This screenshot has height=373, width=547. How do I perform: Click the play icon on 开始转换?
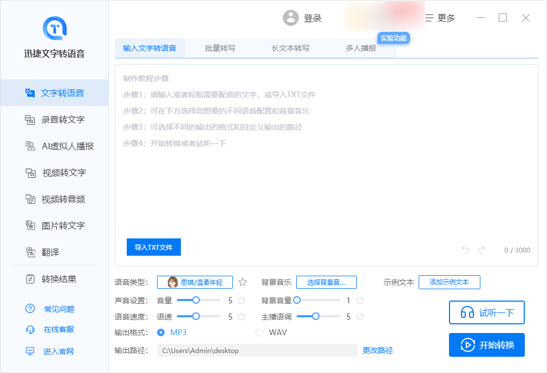pyautogui.click(x=468, y=345)
